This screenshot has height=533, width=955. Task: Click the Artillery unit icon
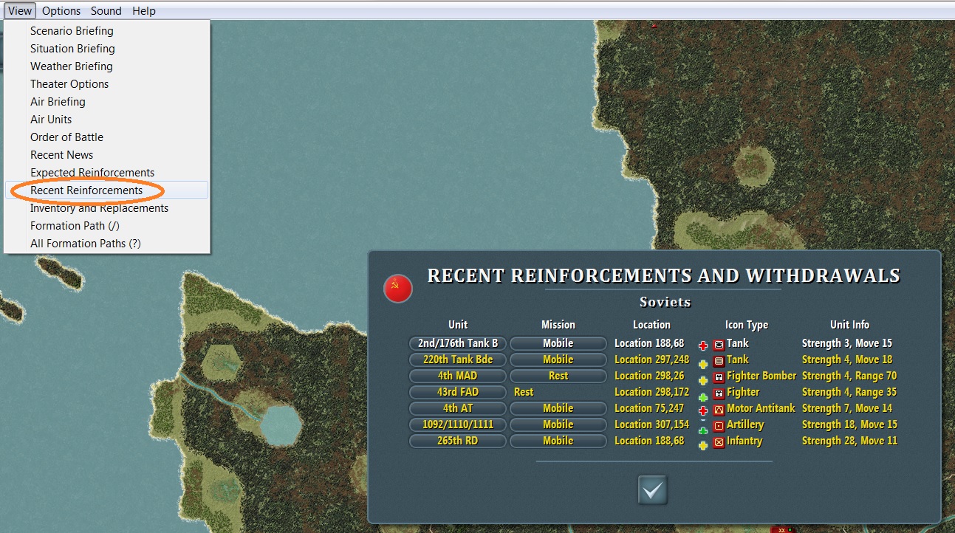click(x=719, y=425)
